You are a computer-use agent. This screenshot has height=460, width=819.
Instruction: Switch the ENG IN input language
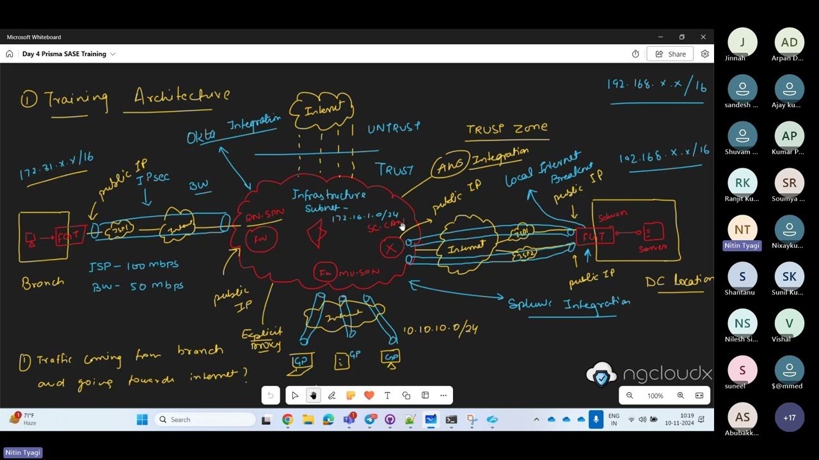(x=614, y=420)
